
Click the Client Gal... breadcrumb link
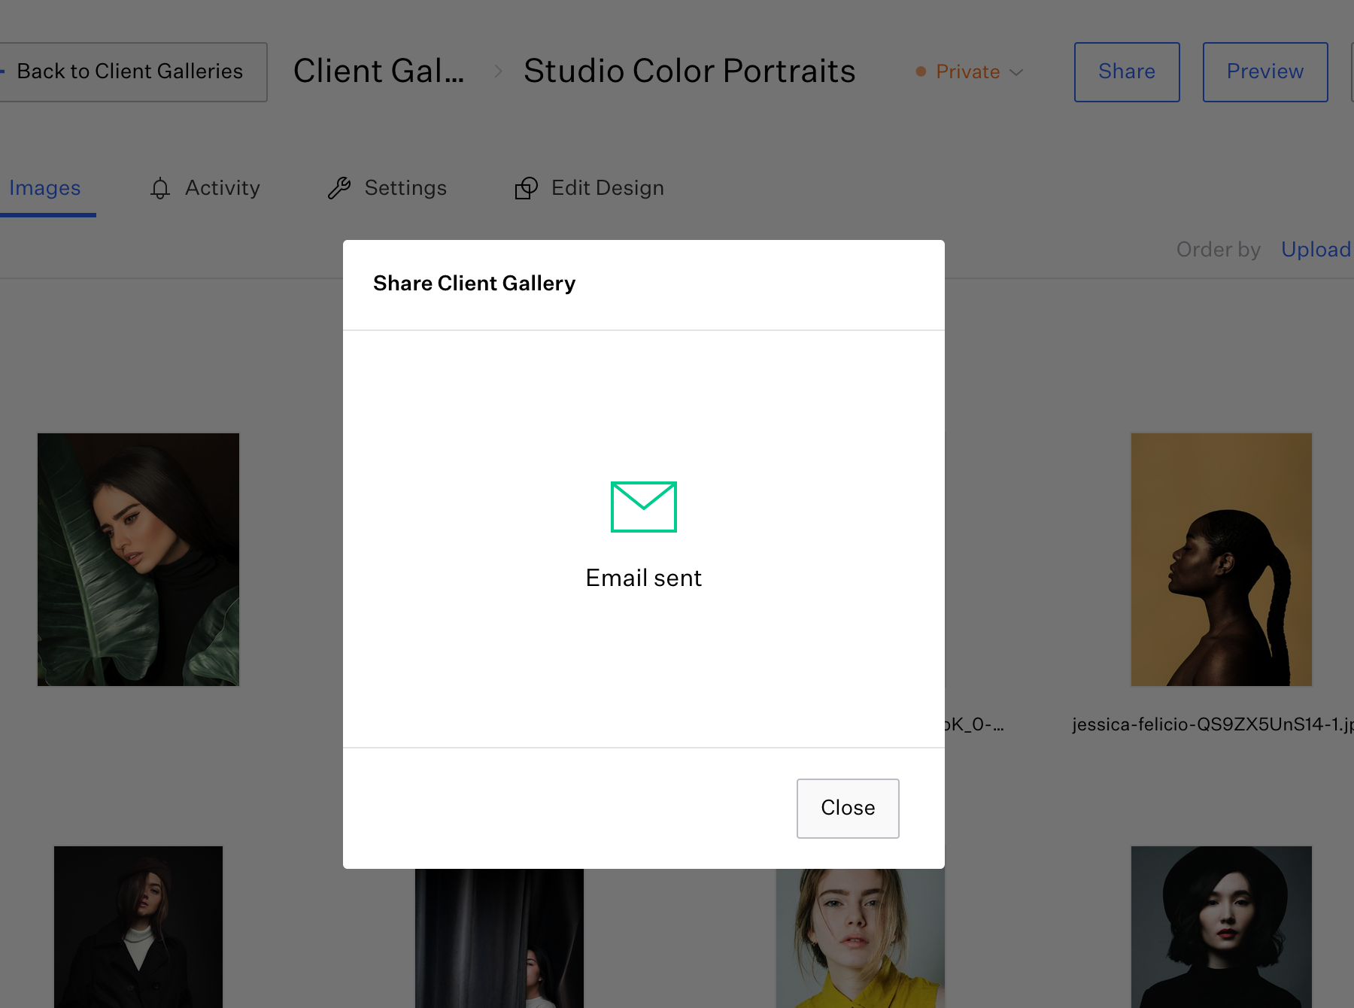click(x=378, y=71)
